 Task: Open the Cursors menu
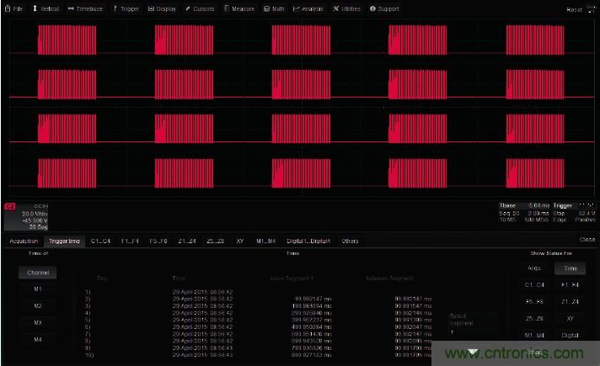pos(199,8)
